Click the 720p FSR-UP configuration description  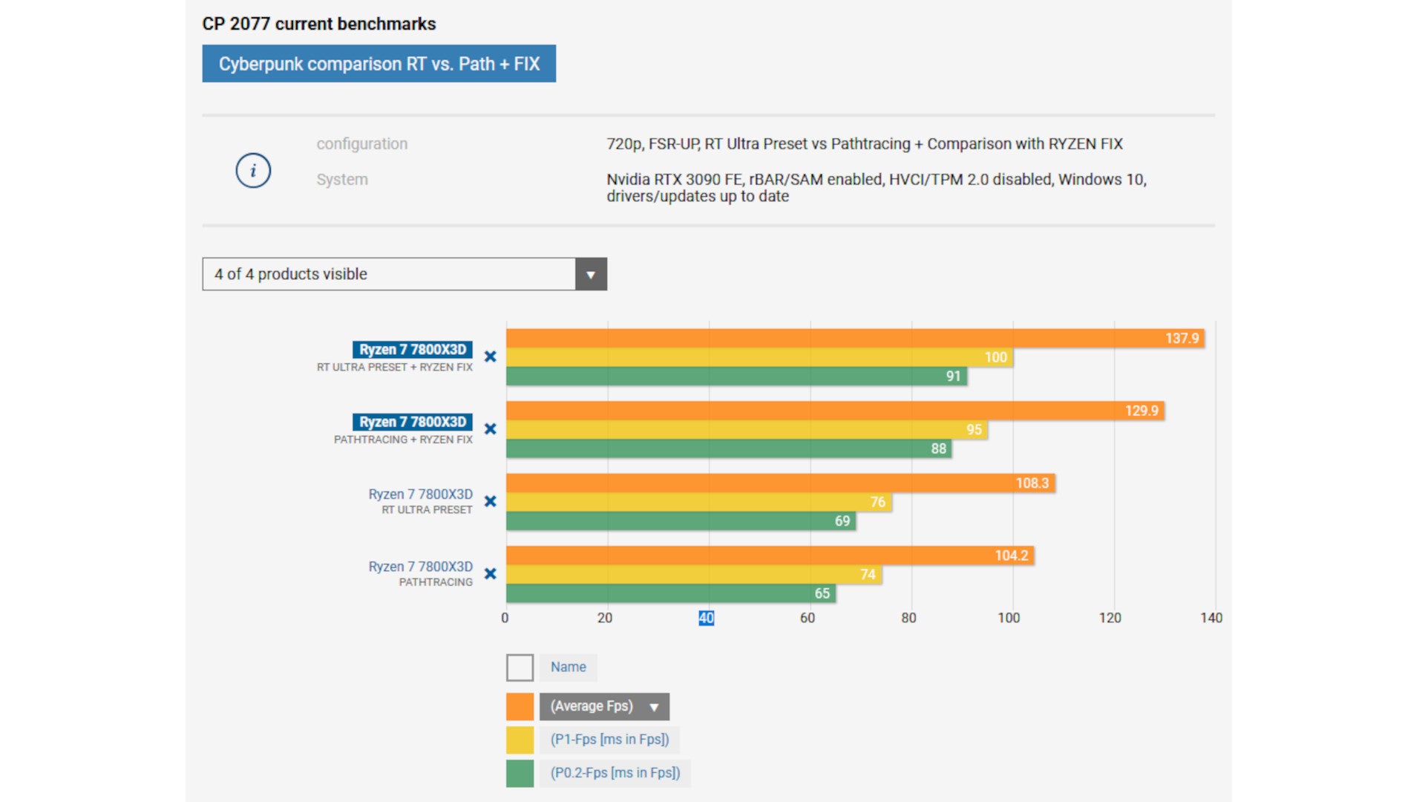click(x=865, y=144)
